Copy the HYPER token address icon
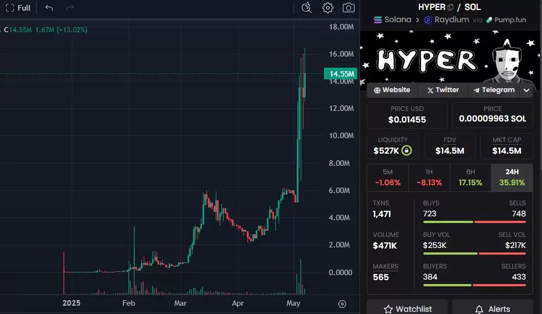542x314 pixels. [450, 7]
